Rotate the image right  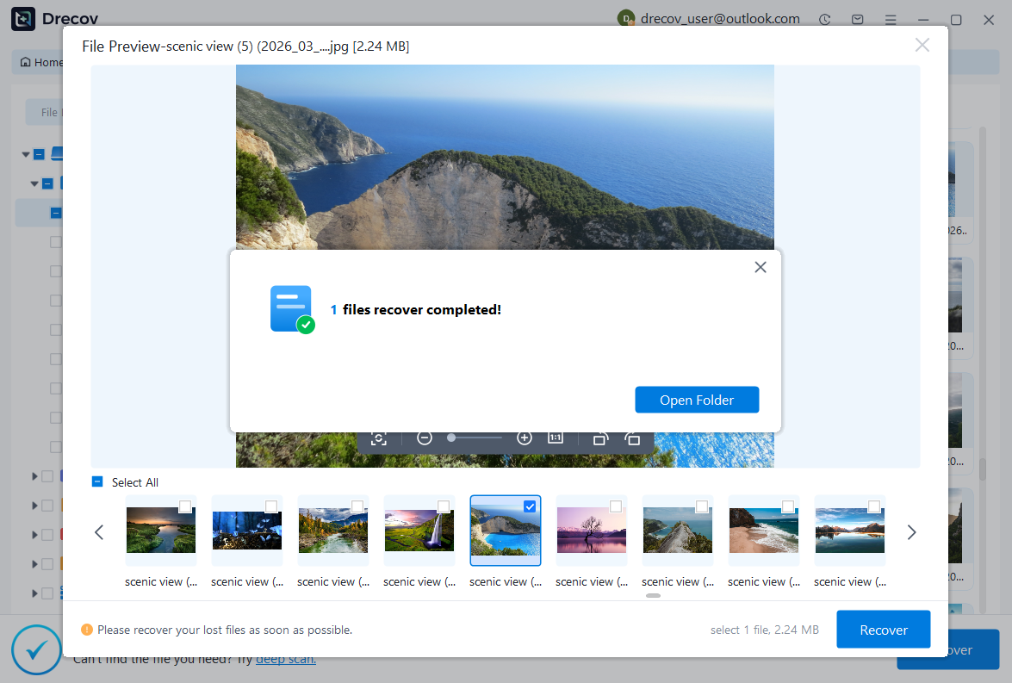point(633,438)
